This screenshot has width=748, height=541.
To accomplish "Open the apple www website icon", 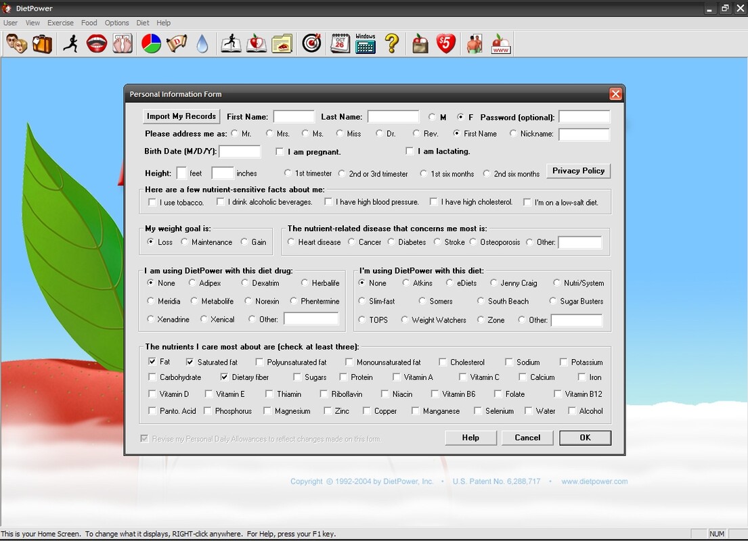I will [500, 44].
